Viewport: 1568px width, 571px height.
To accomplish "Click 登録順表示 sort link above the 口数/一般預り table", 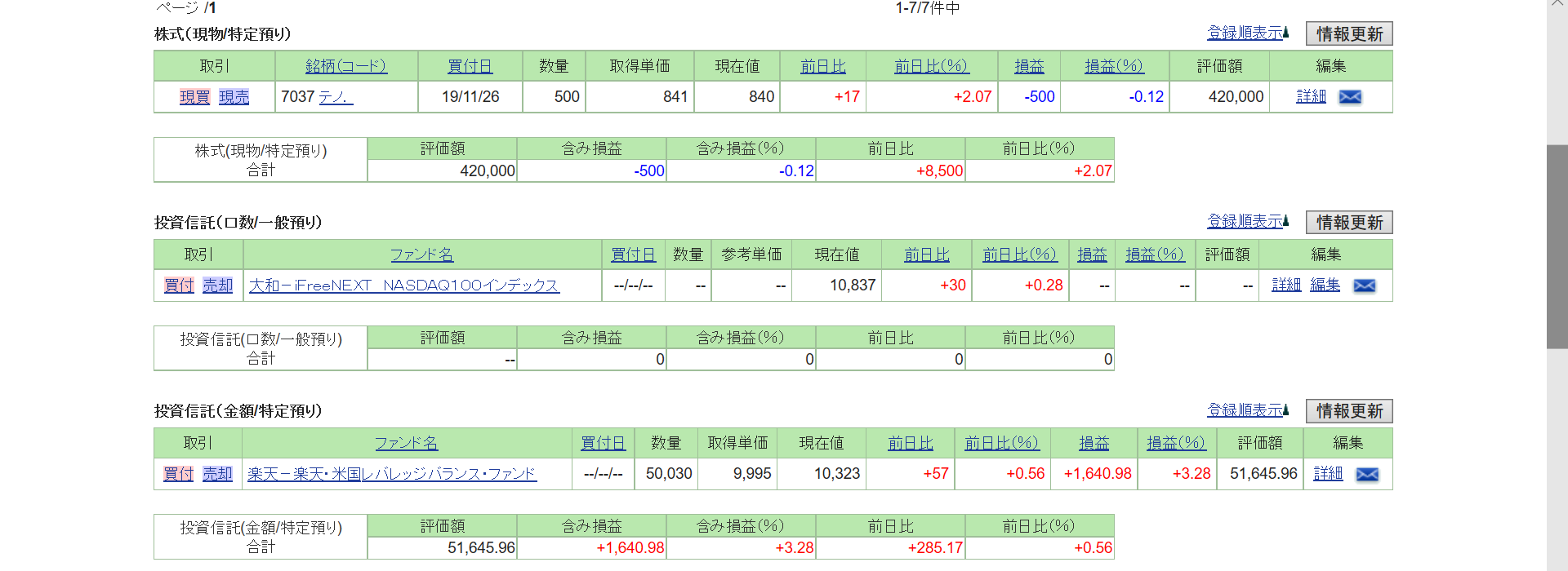I will [x=1247, y=221].
